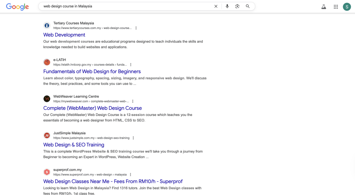The image size is (355, 195).
Task: Click the Google logo
Action: point(17,7)
